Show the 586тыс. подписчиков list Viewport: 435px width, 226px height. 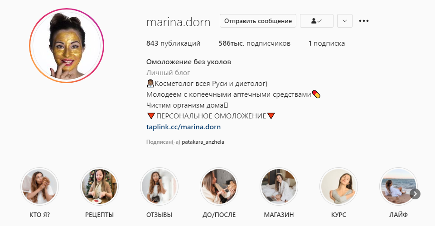pos(254,43)
